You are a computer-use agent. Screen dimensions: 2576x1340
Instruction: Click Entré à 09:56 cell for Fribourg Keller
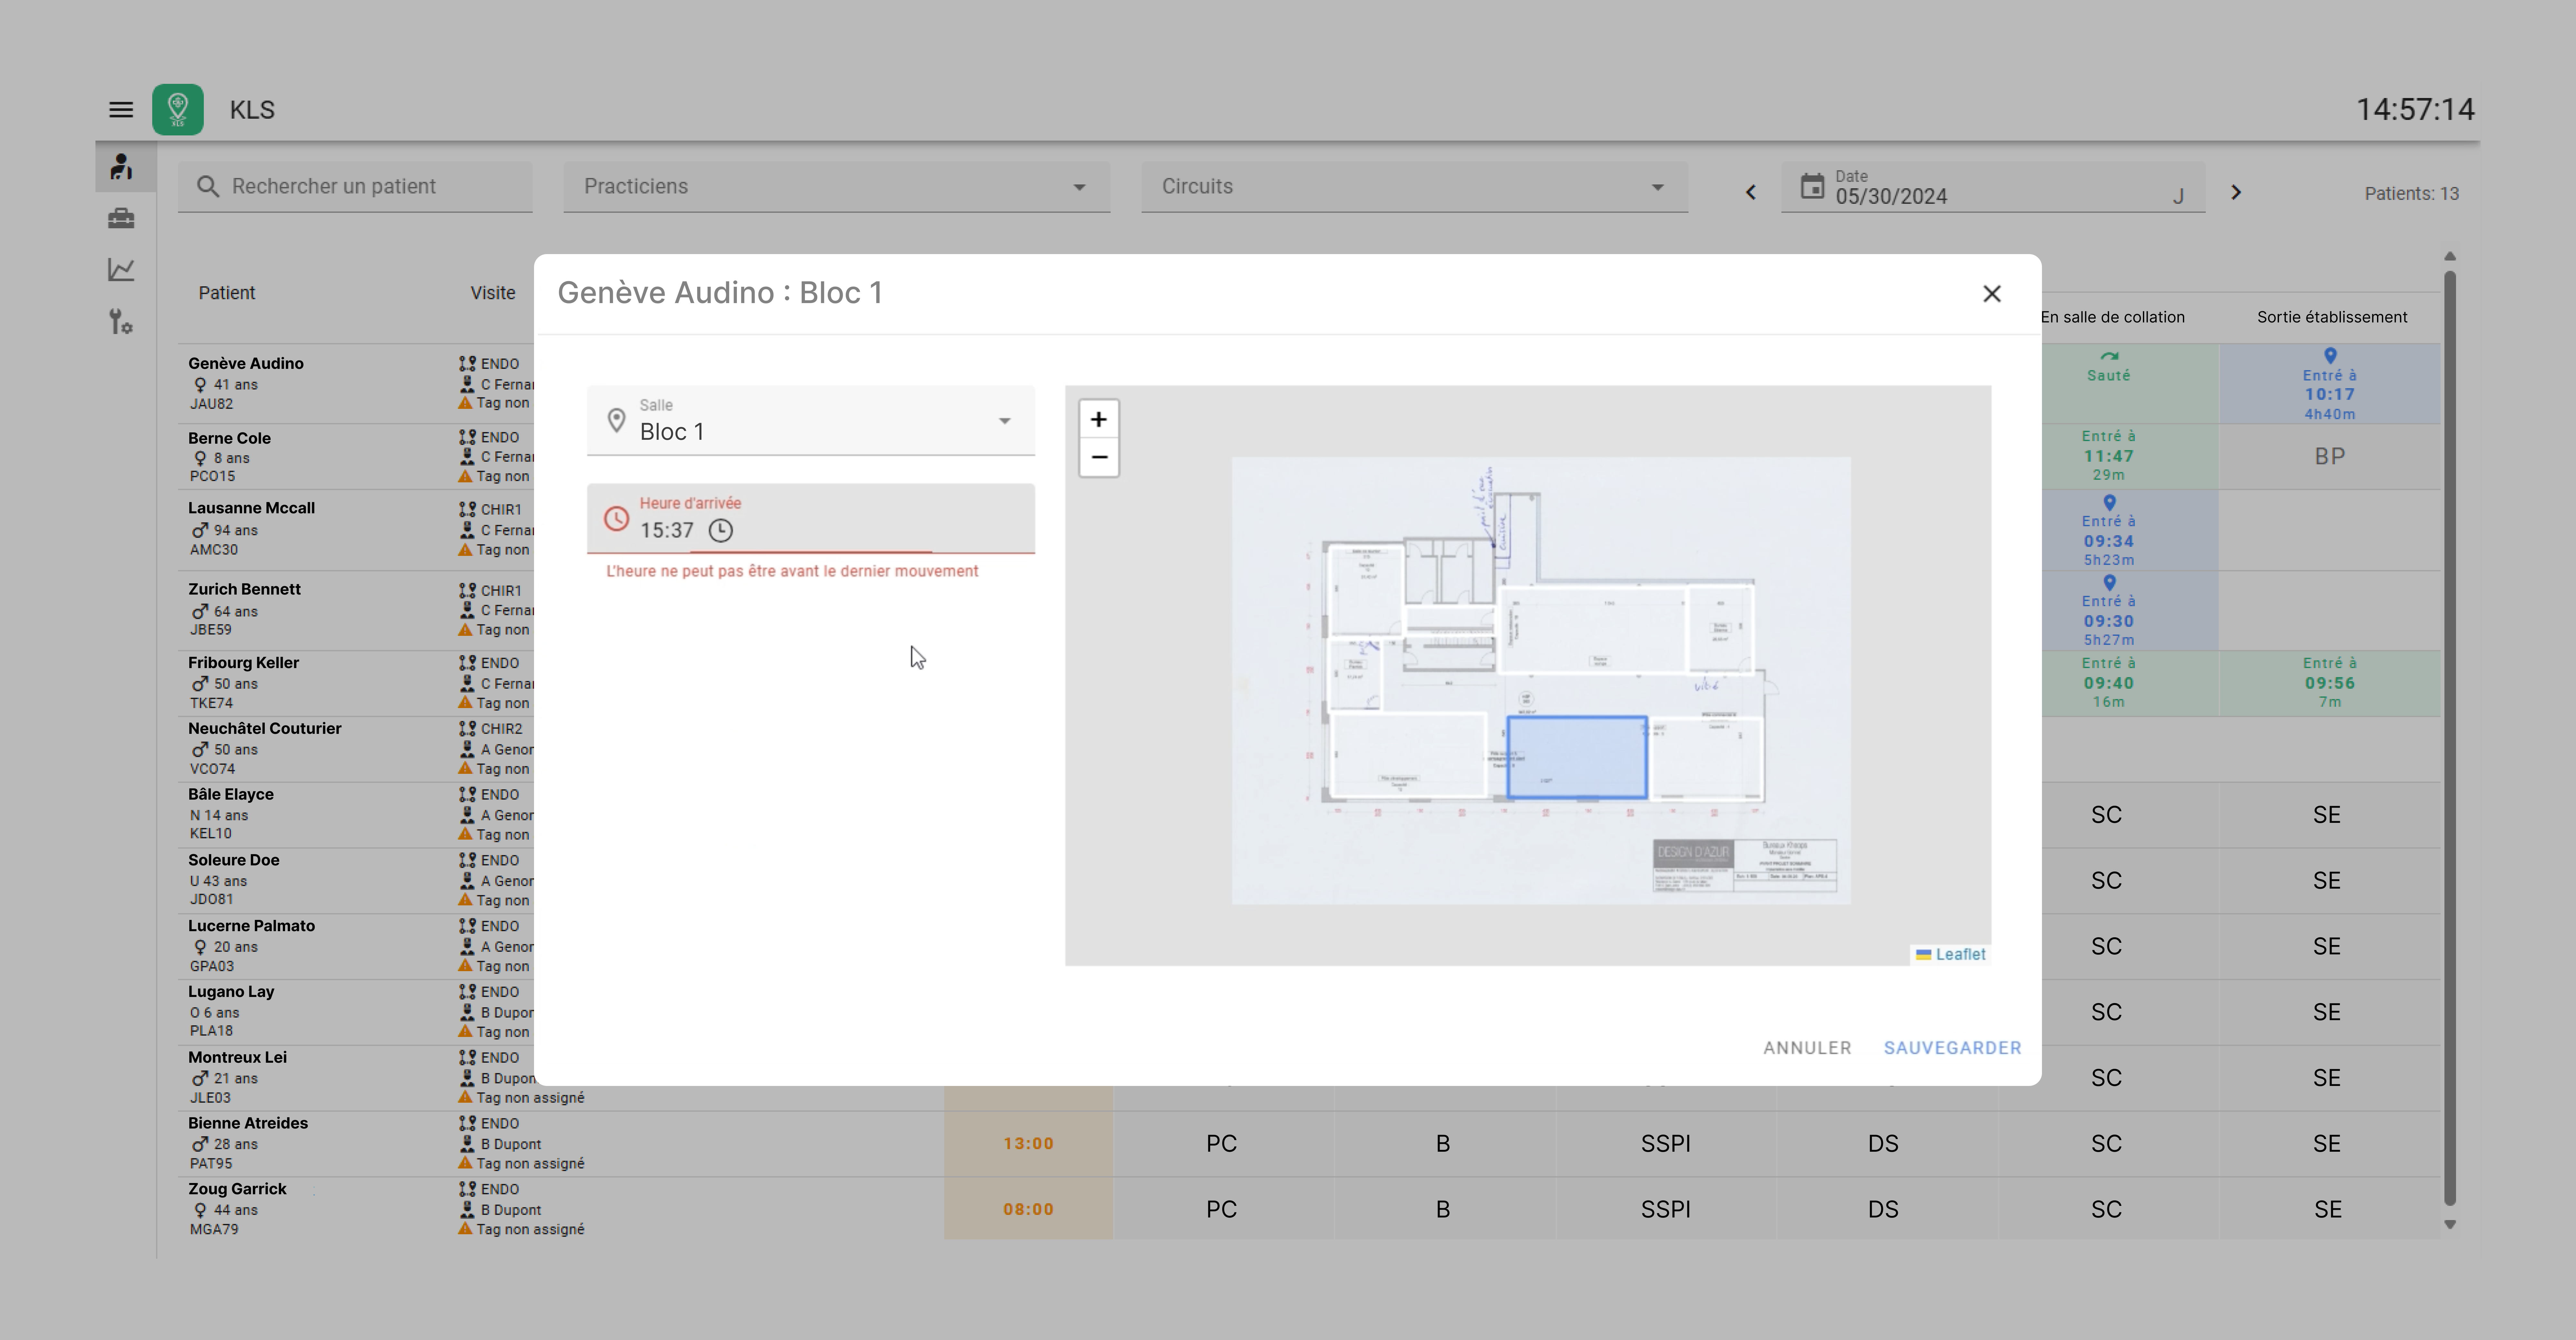coord(2330,683)
